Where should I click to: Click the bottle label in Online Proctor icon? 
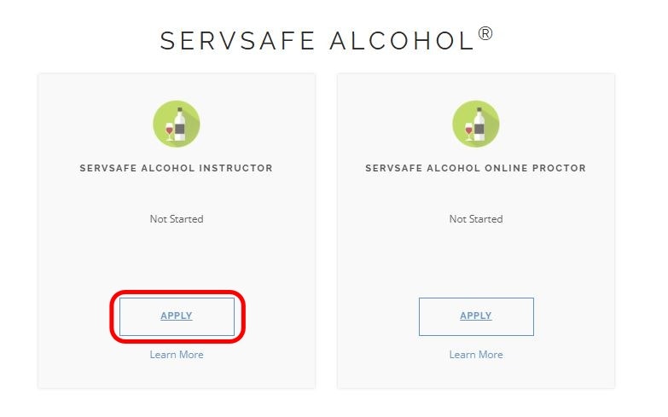coord(479,130)
